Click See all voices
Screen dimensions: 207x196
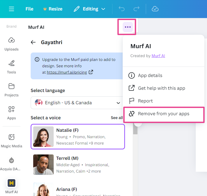[117, 118]
